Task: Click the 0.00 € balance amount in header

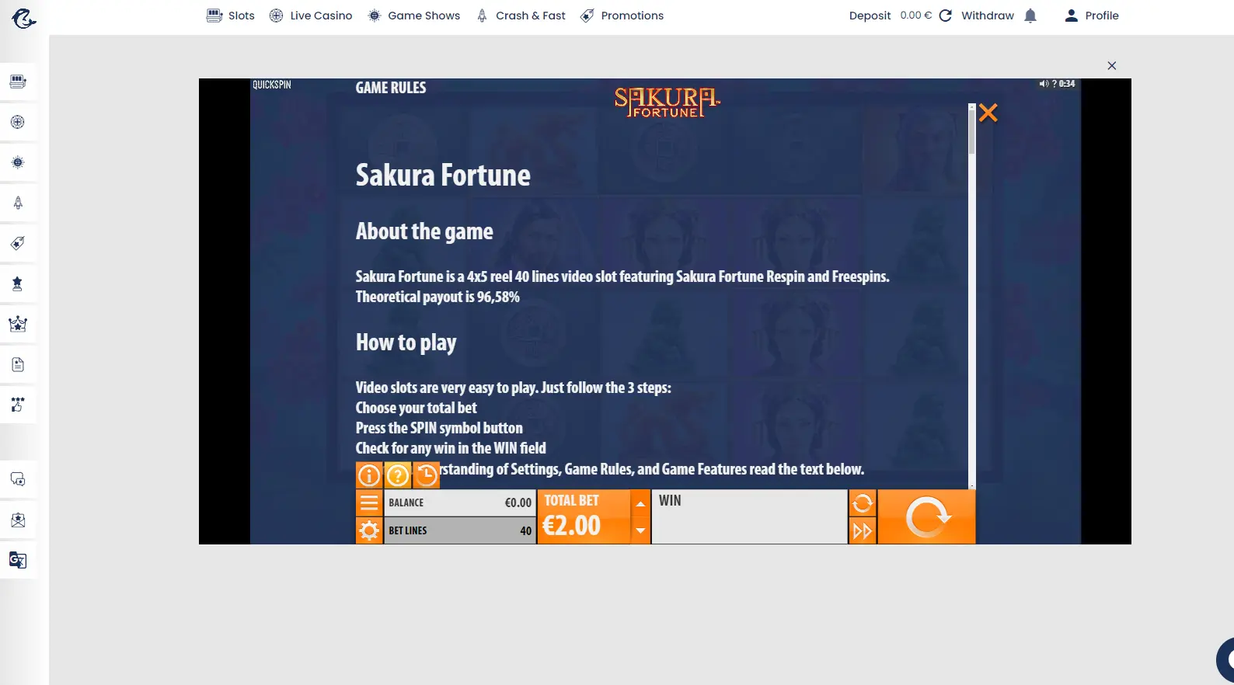Action: [x=915, y=16]
